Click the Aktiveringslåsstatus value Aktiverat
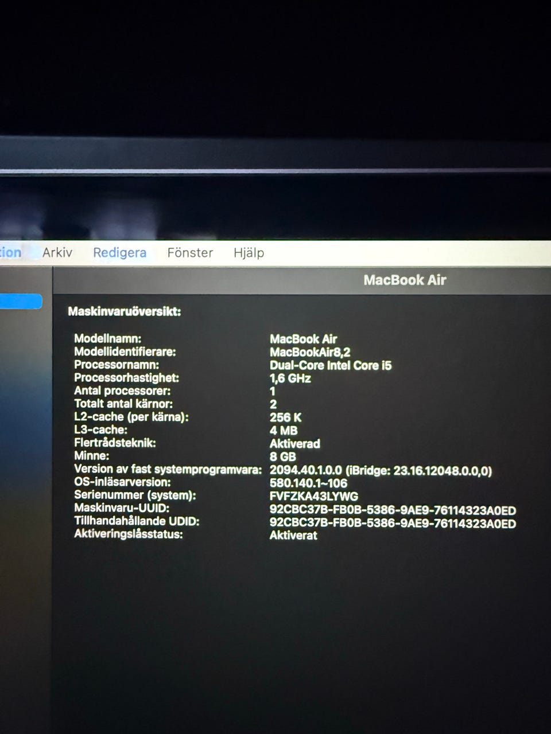This screenshot has width=551, height=734. click(293, 535)
